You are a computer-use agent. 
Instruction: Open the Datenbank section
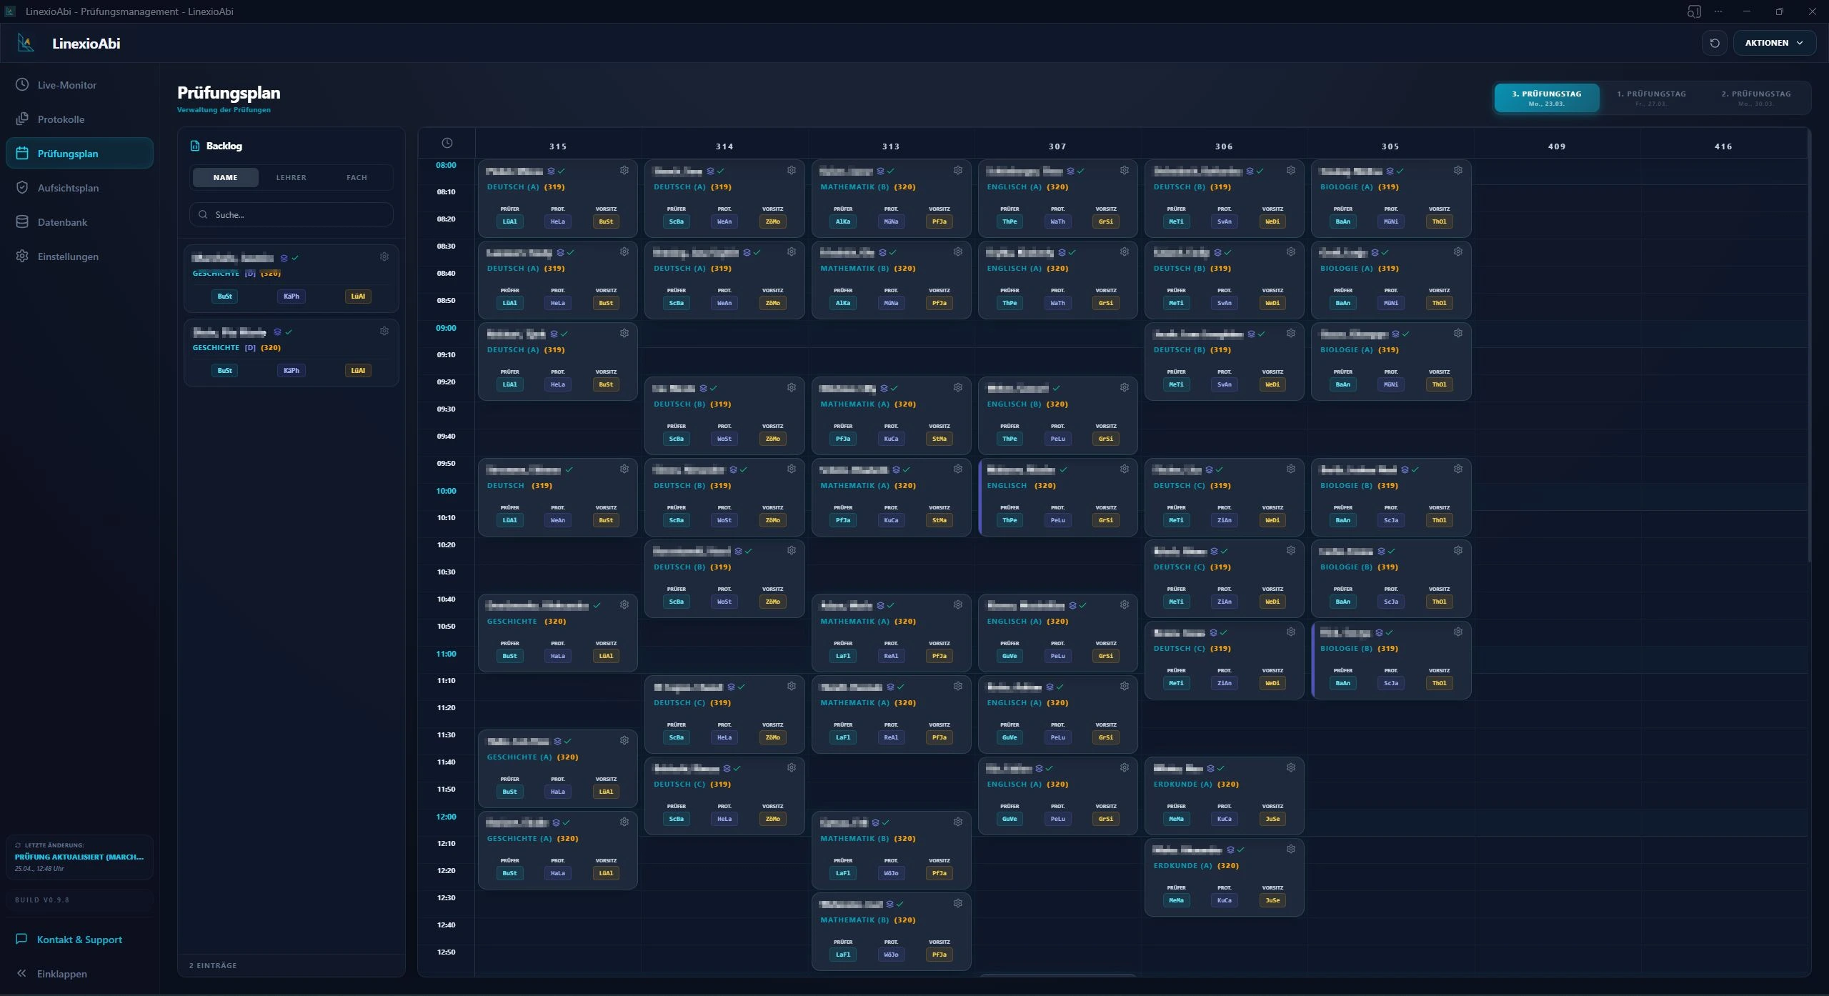tap(62, 222)
